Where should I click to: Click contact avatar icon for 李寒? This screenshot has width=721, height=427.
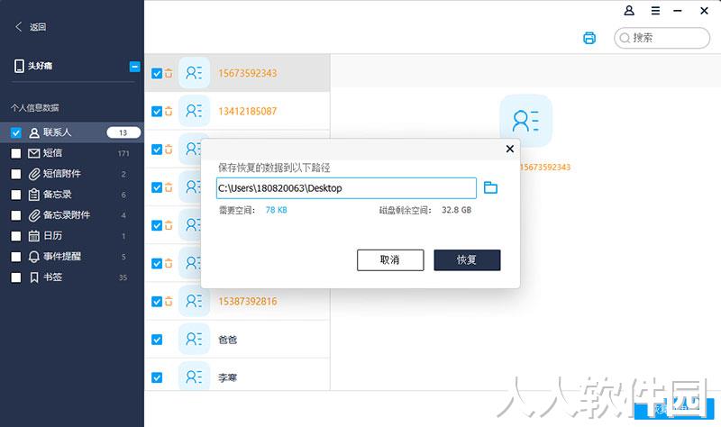coord(194,377)
